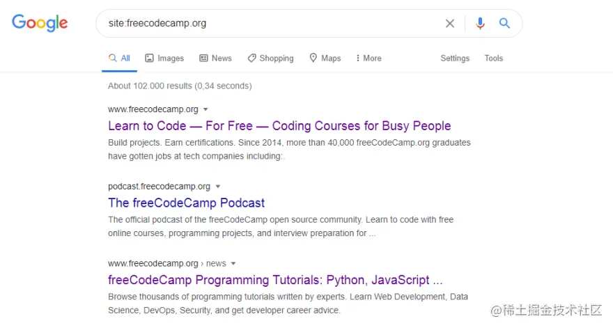This screenshot has height=328, width=613.
Task: Expand dropdown arrow next to podcast.freecodecamp.org
Action: (x=218, y=187)
